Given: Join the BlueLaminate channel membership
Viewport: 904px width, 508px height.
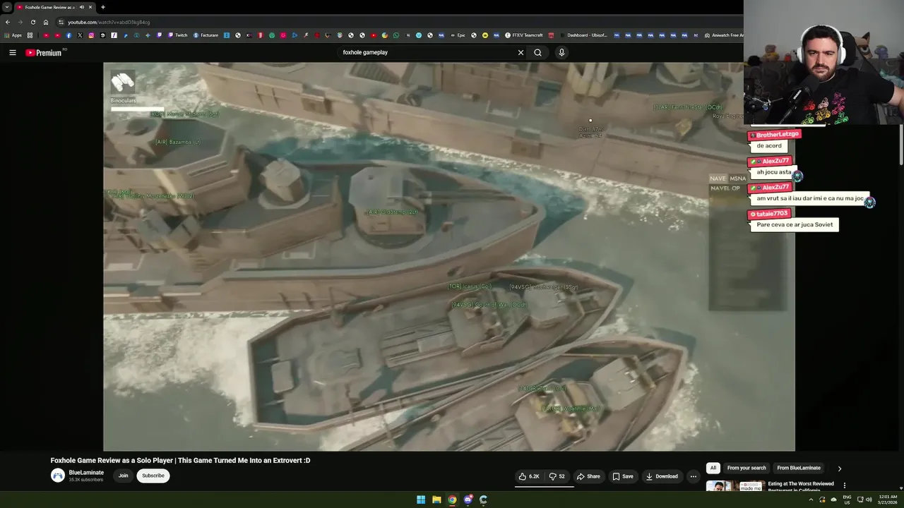Looking at the screenshot, I should click(124, 476).
